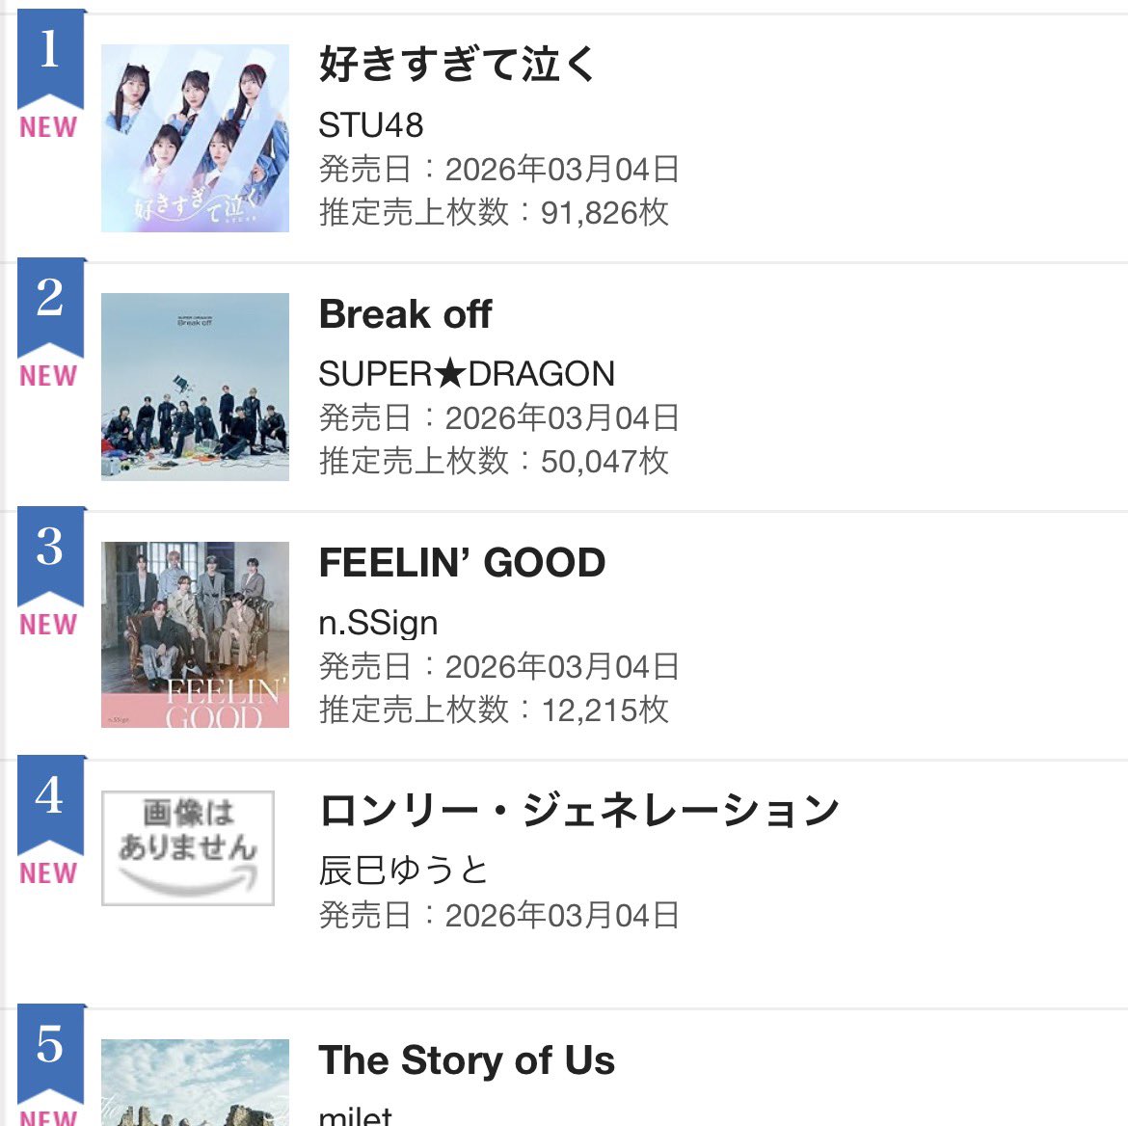Open the Break off title link
This screenshot has width=1128, height=1126.
click(x=405, y=314)
